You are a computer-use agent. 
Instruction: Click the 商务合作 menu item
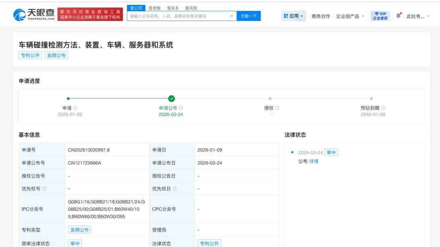point(320,16)
